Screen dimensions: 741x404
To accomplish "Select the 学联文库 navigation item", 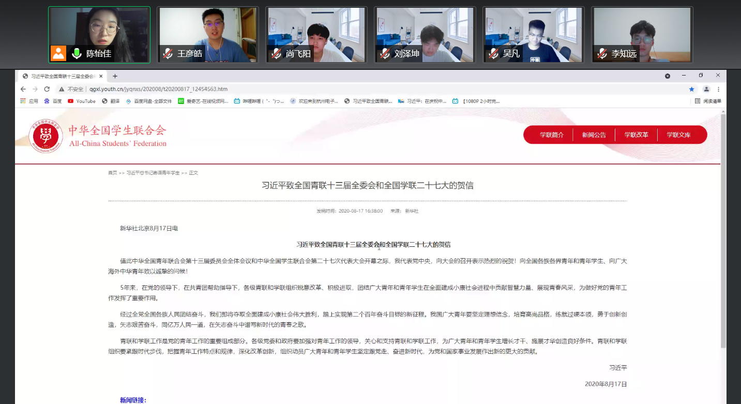I will click(x=678, y=135).
